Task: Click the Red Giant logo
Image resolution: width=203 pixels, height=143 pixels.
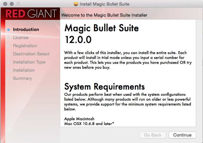Action: 31,13
